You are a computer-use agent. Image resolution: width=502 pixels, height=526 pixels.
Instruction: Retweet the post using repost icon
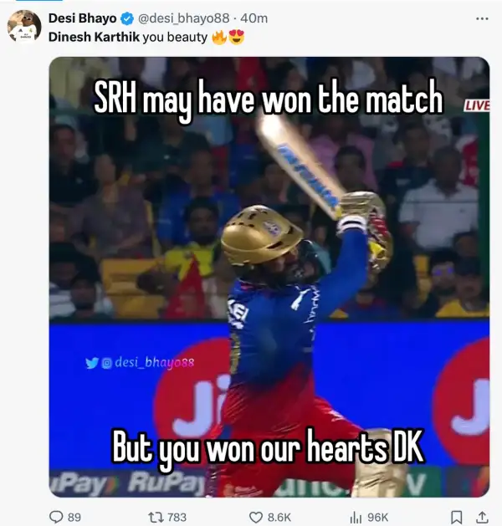(x=156, y=517)
